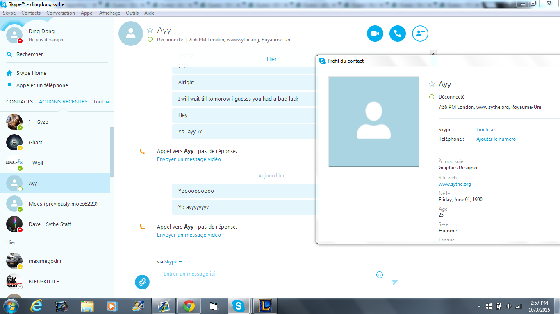Image resolution: width=560 pixels, height=314 pixels.
Task: Switch to the CONTACTS tab
Action: [x=20, y=102]
